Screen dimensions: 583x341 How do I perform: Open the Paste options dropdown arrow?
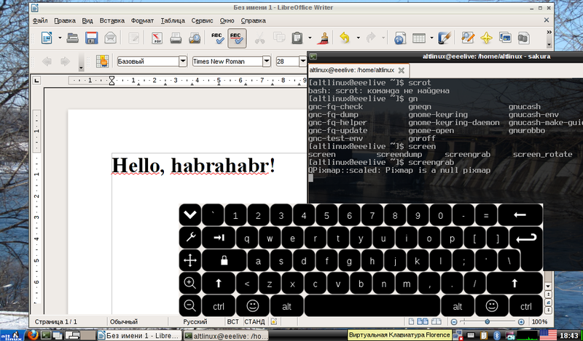coord(310,38)
